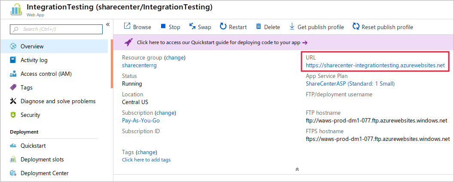Click the Deployment slots icon
Screen dimensions: 454x182
point(13,159)
